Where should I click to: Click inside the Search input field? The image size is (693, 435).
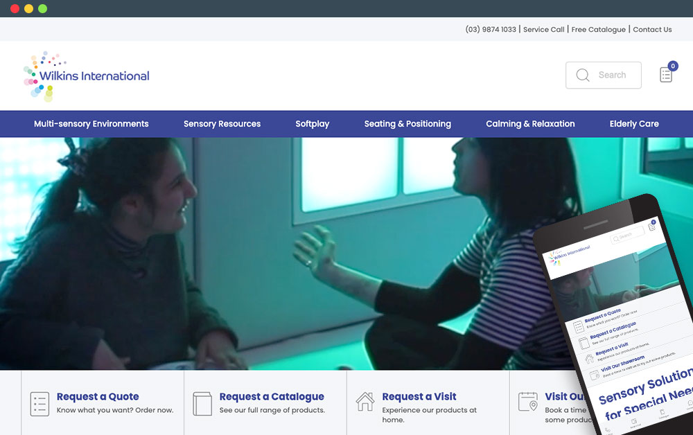(x=604, y=75)
